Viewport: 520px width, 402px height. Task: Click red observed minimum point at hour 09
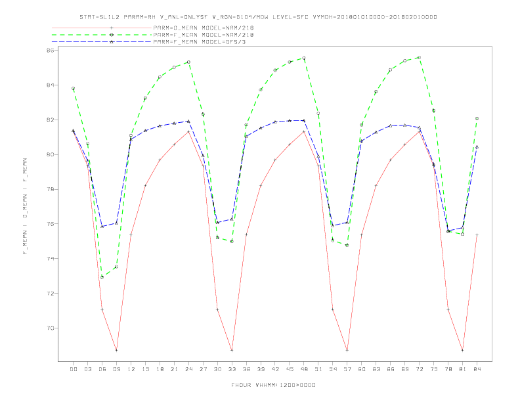point(116,350)
